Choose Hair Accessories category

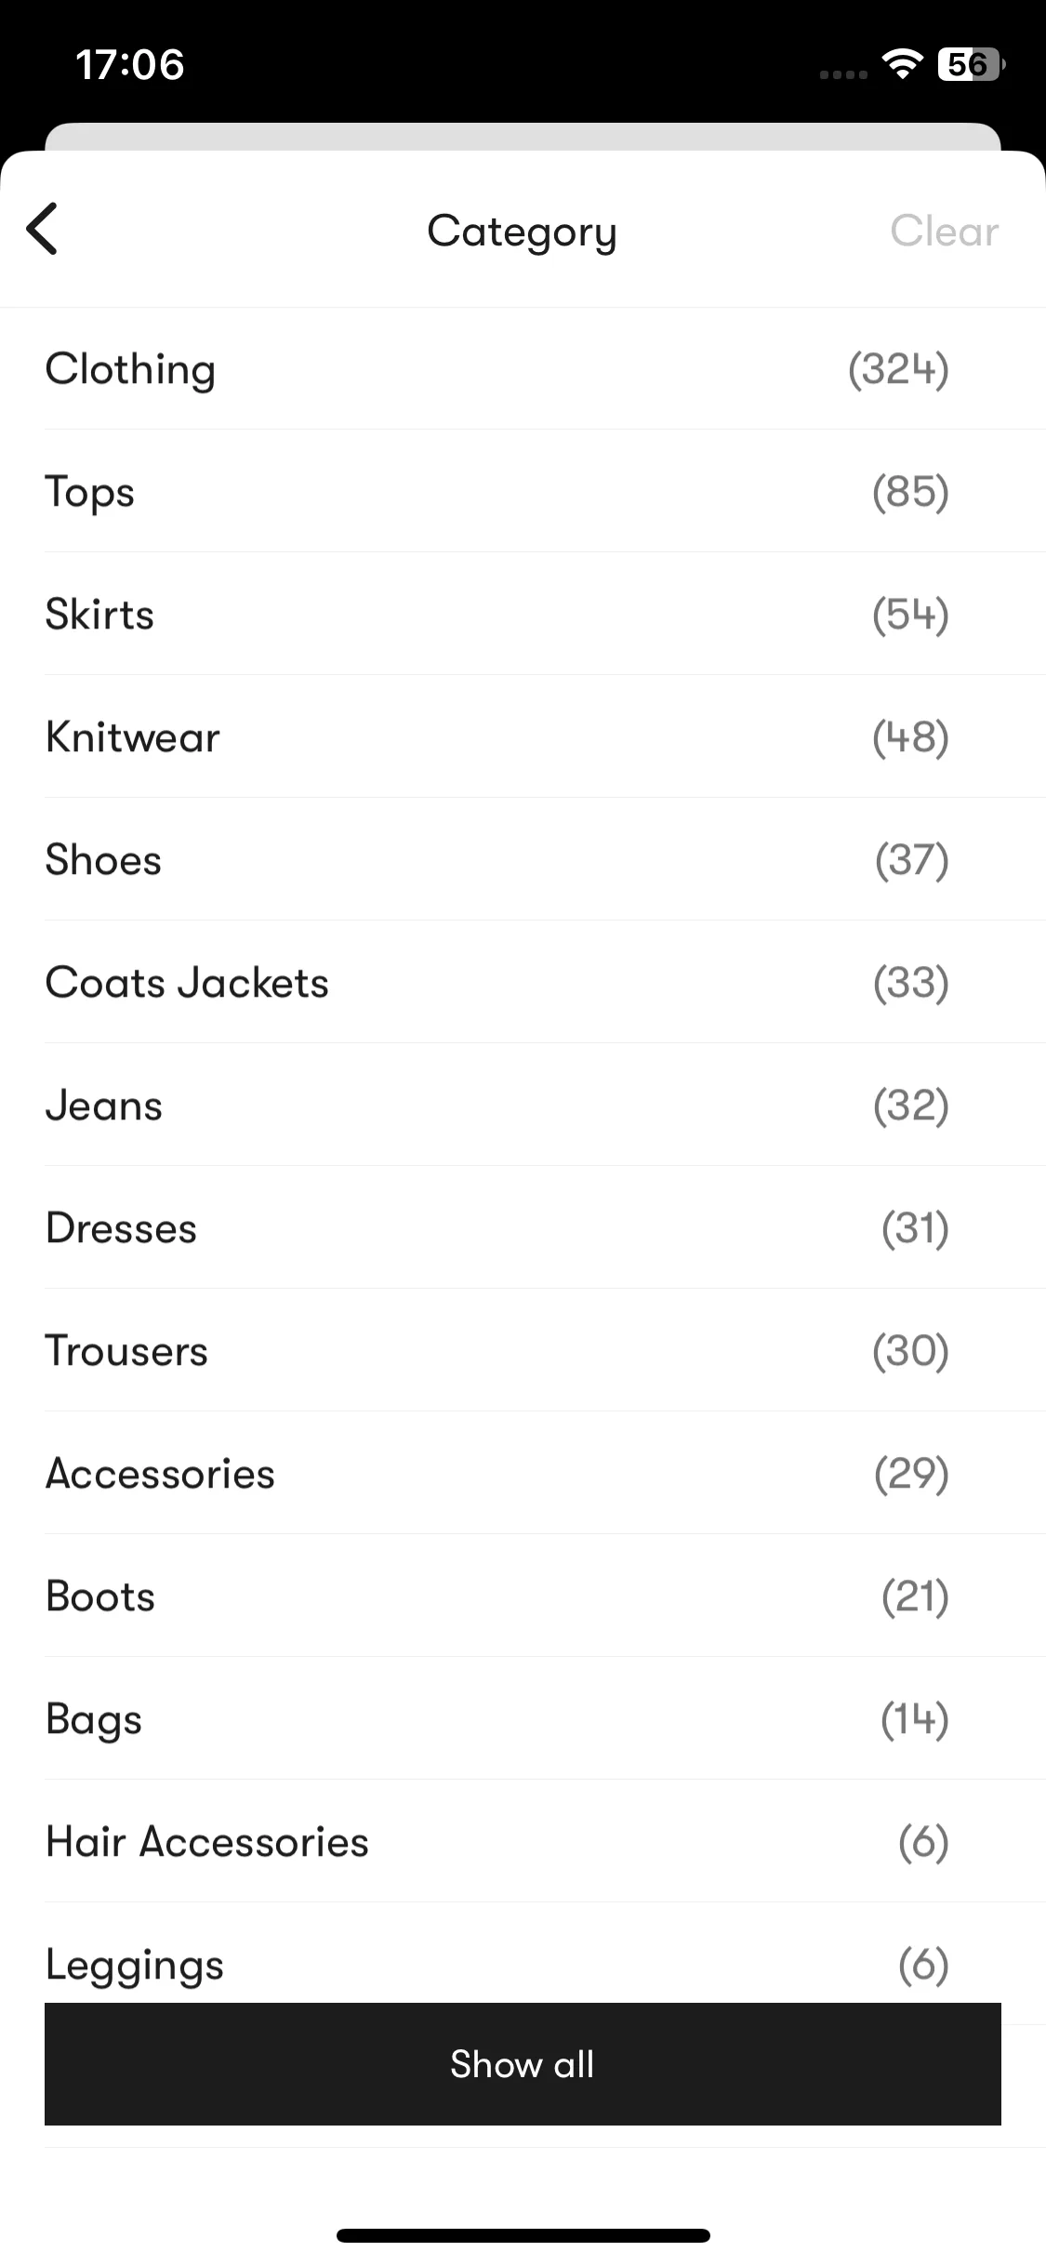pyautogui.click(x=523, y=1841)
